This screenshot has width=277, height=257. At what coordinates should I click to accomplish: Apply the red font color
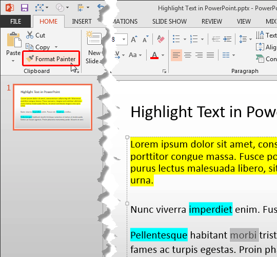click(x=154, y=55)
